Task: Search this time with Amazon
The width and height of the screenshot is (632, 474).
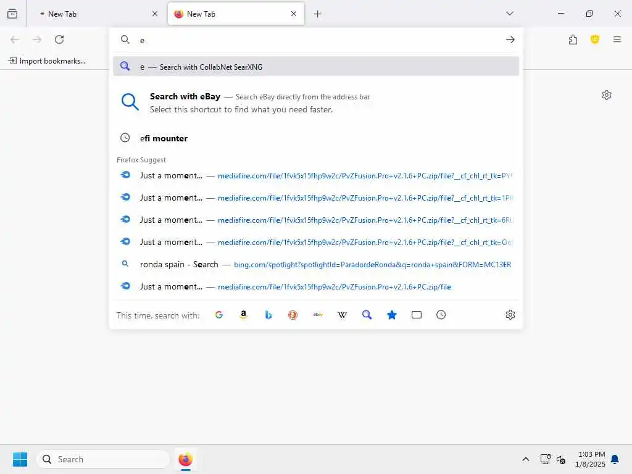Action: coord(243,315)
